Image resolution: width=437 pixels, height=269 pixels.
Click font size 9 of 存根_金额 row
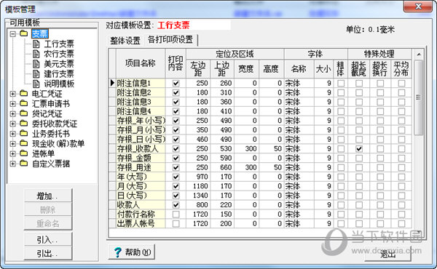pos(324,158)
